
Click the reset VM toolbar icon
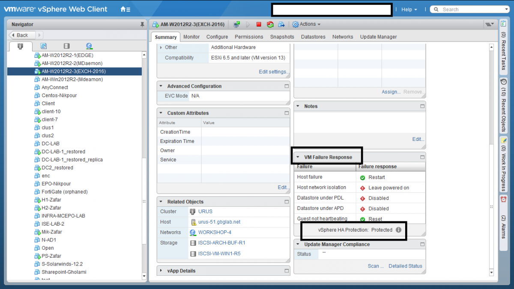270,24
